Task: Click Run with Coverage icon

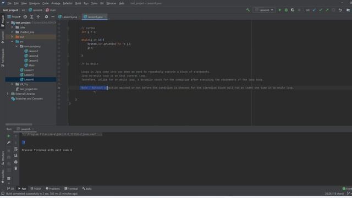Action: click(x=293, y=10)
